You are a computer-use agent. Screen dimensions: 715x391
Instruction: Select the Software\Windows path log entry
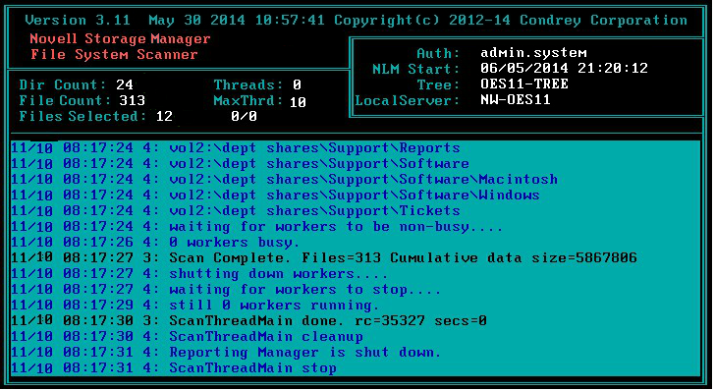(275, 195)
